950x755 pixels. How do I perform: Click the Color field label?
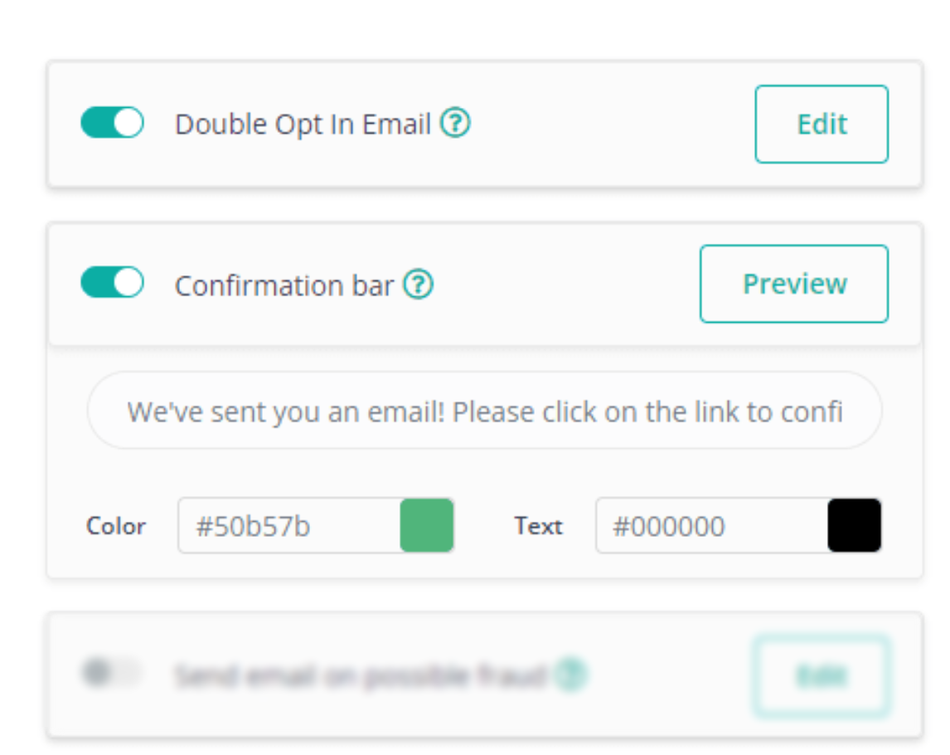coord(115,525)
